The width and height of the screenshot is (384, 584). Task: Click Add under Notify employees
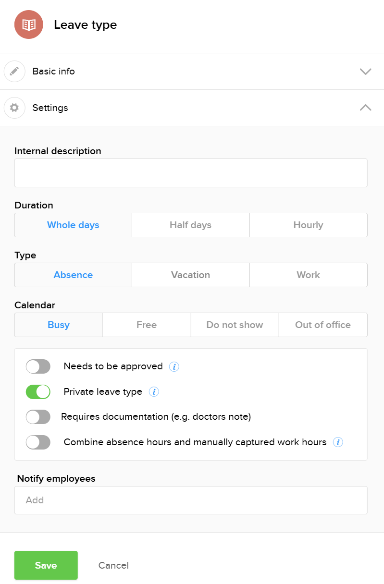(191, 500)
